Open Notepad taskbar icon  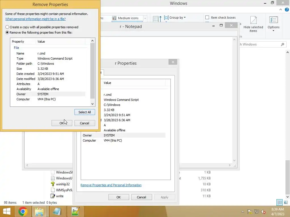(58, 211)
